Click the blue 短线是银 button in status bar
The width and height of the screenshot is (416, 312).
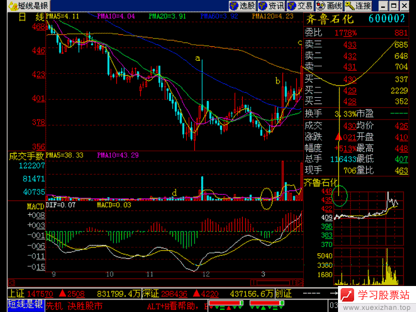tap(25, 304)
